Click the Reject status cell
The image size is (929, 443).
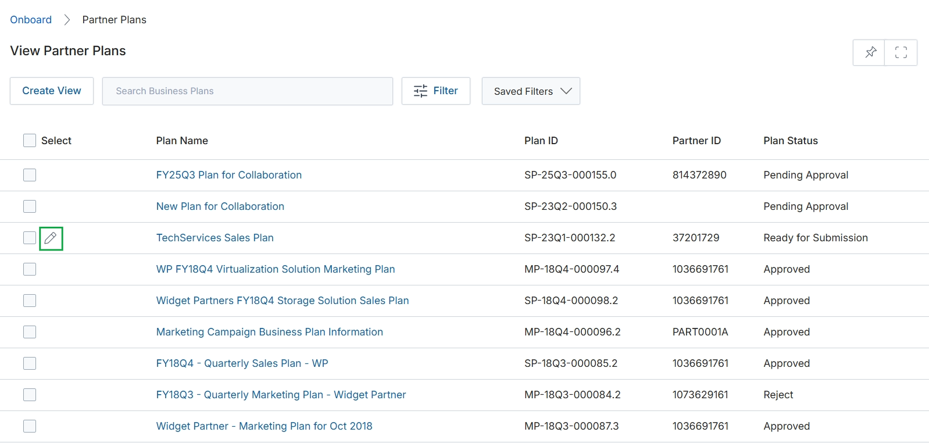[x=778, y=395]
